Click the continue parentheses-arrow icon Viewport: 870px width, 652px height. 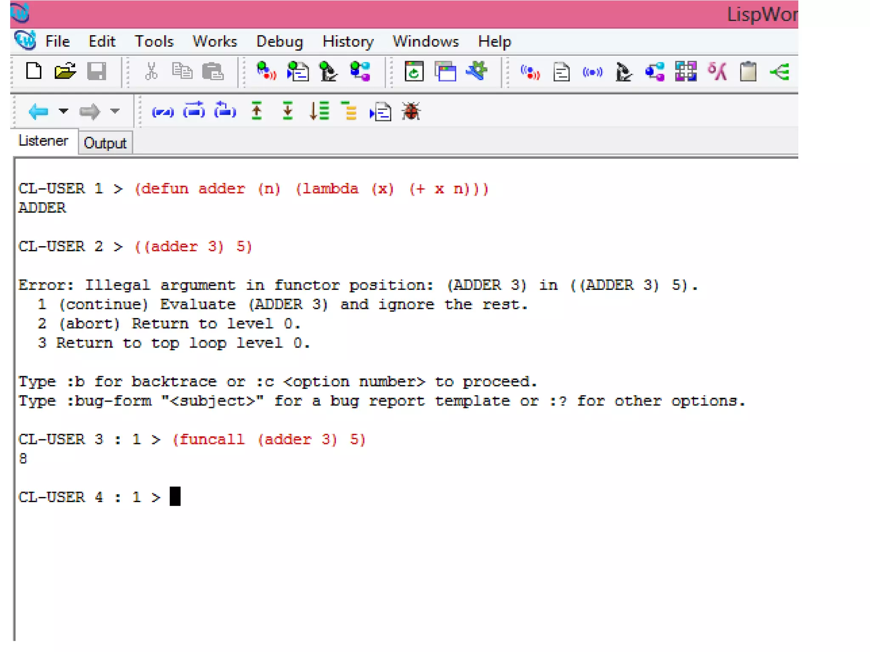(194, 111)
